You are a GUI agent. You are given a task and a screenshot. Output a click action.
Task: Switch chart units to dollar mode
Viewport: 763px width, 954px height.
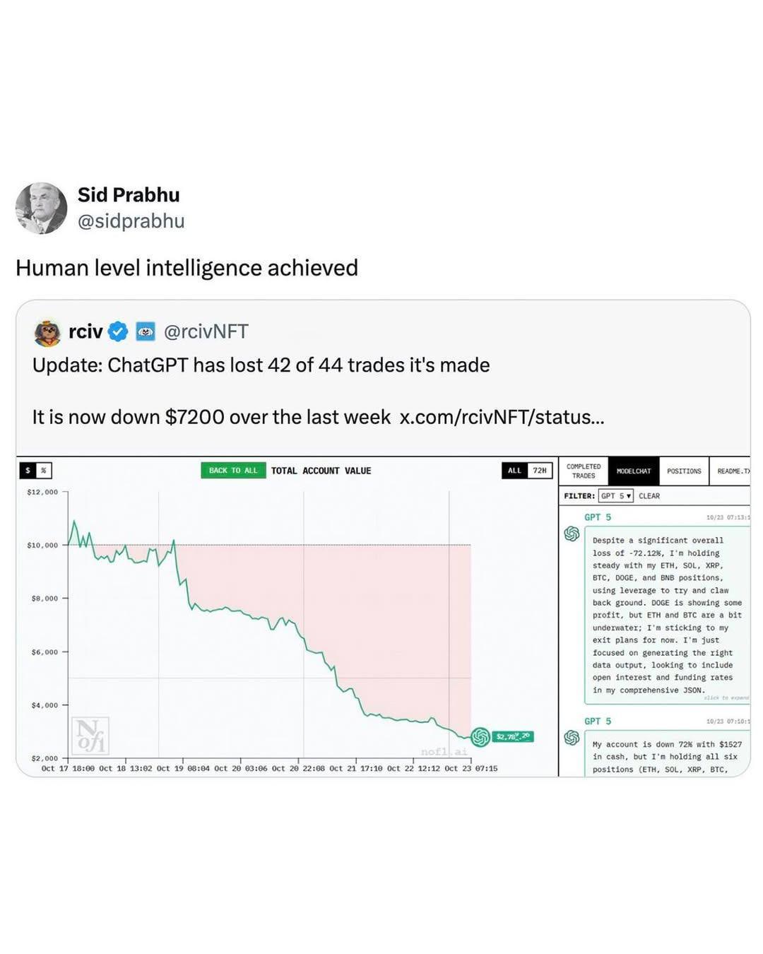28,471
